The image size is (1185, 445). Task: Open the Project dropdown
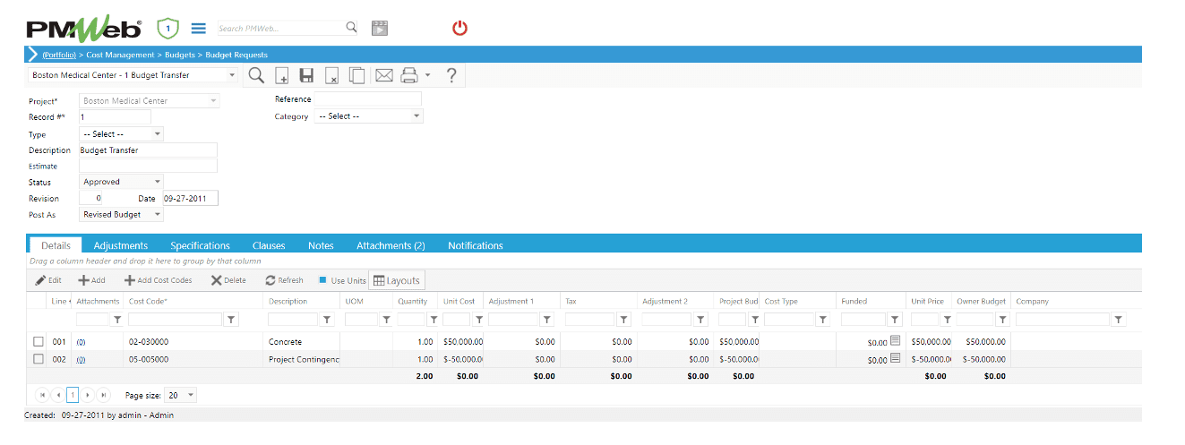point(213,101)
